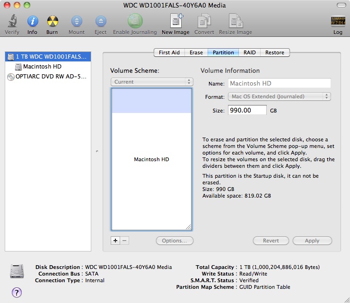Image resolution: width=350 pixels, height=303 pixels.
Task: Open the Volume Scheme pop-up menu
Action: (x=151, y=82)
